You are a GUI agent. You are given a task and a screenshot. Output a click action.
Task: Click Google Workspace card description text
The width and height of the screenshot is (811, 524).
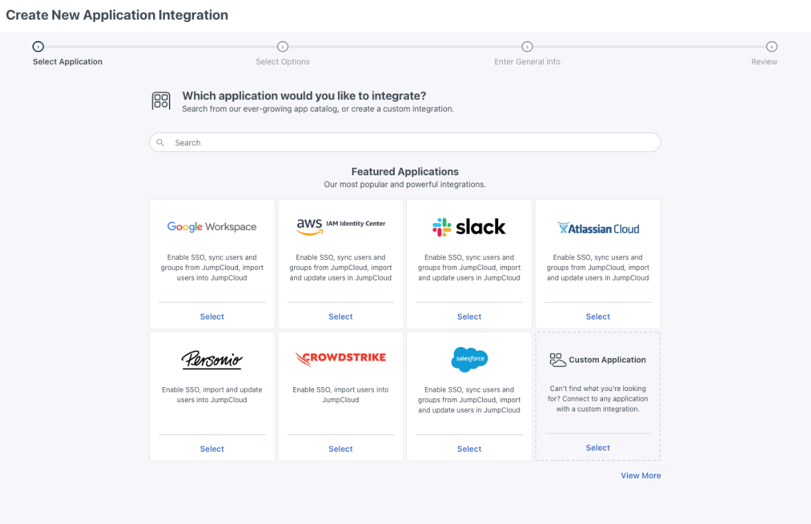coord(212,268)
